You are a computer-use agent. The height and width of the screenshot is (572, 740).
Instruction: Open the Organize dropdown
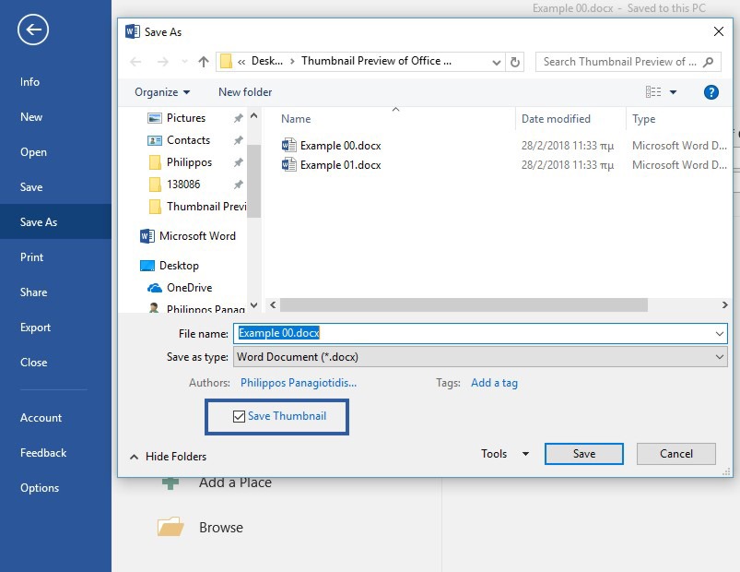pos(162,92)
